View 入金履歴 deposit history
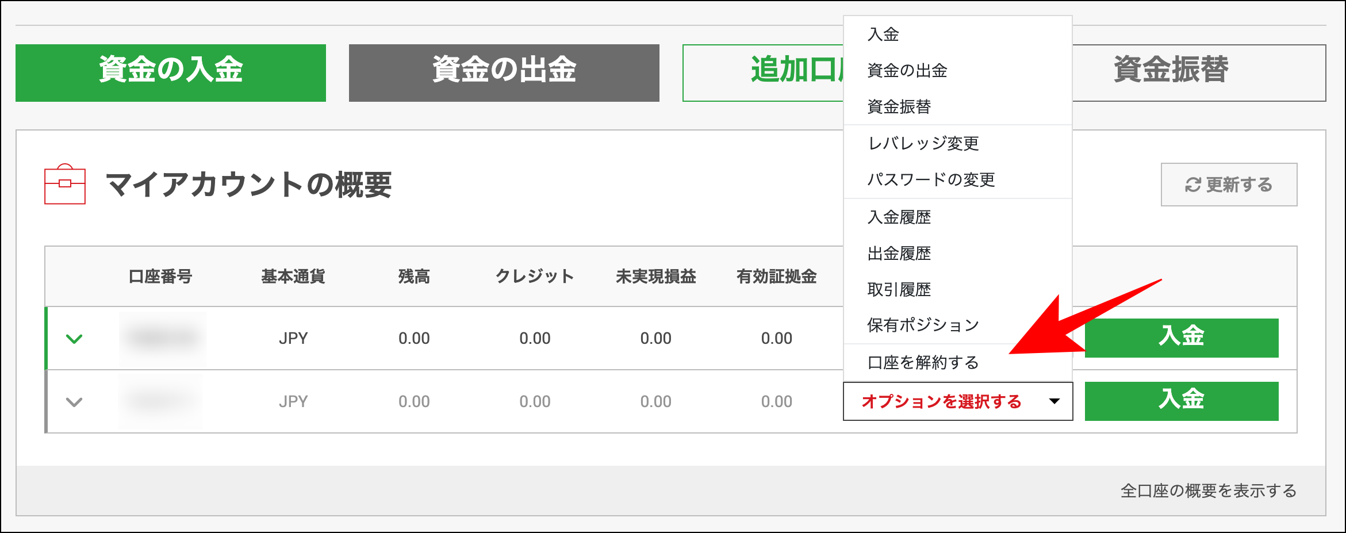Screen dimensions: 1346x533 899,217
